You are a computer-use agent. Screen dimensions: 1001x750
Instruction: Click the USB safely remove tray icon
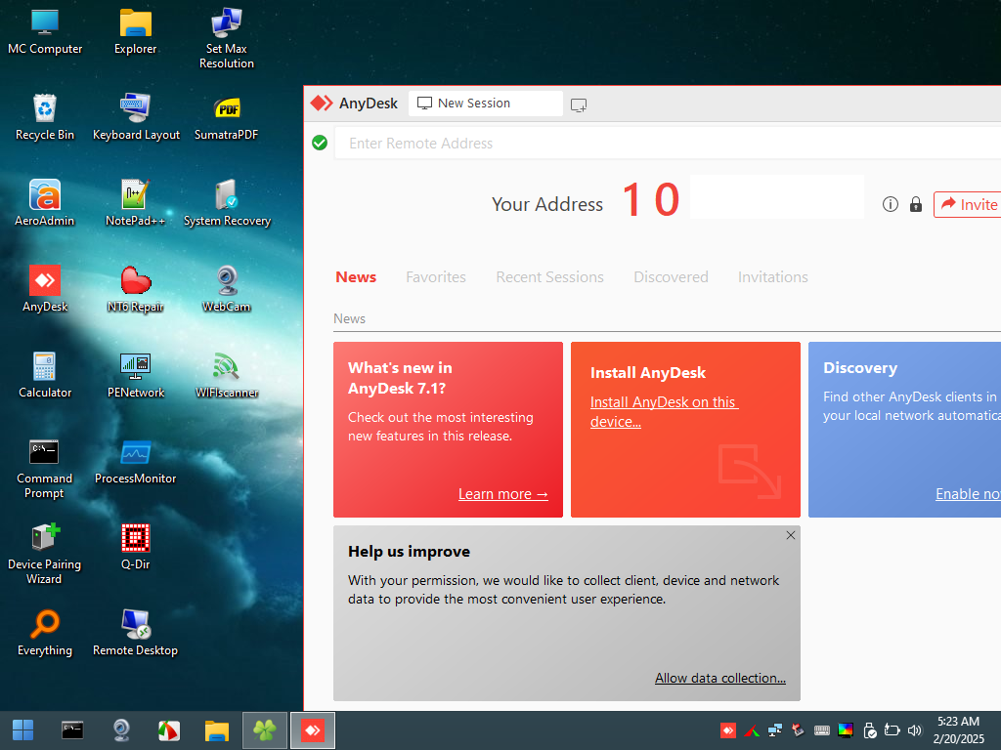pos(869,730)
